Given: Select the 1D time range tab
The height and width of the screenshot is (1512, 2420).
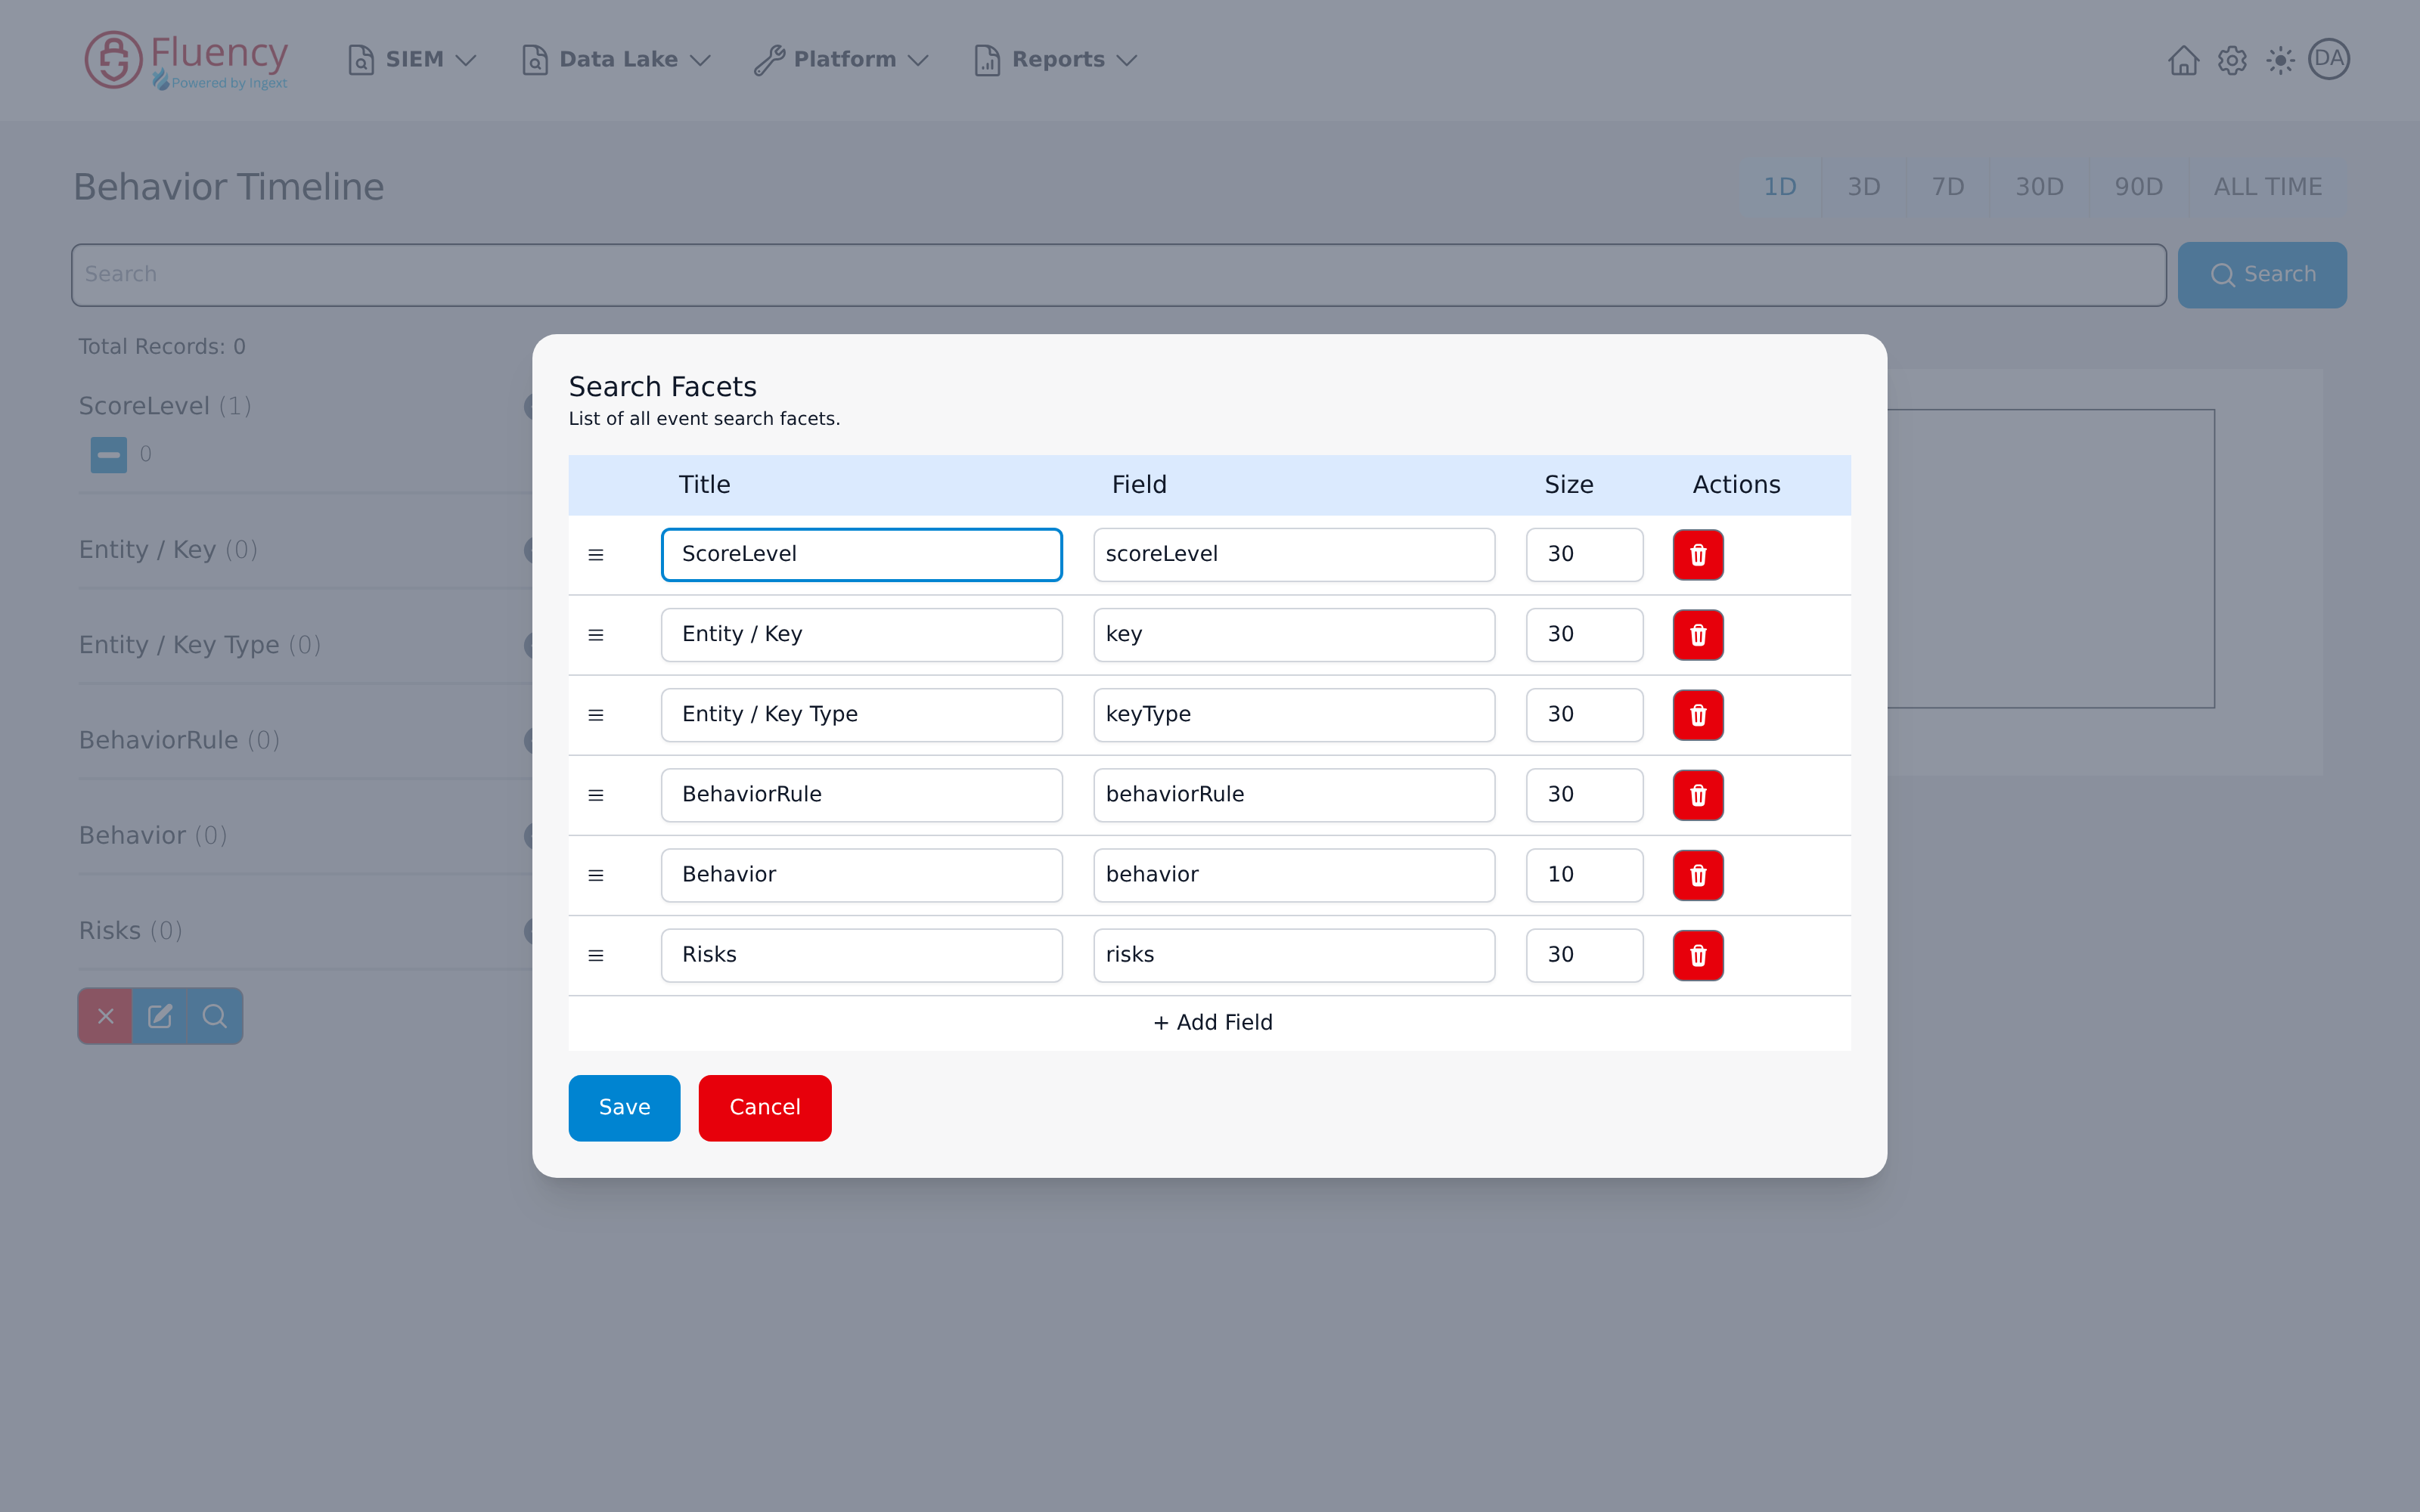Looking at the screenshot, I should point(1780,187).
